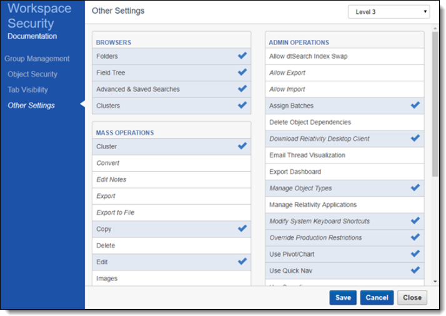Click the scrollbar up arrow
This screenshot has width=446, height=316.
pyautogui.click(x=435, y=29)
